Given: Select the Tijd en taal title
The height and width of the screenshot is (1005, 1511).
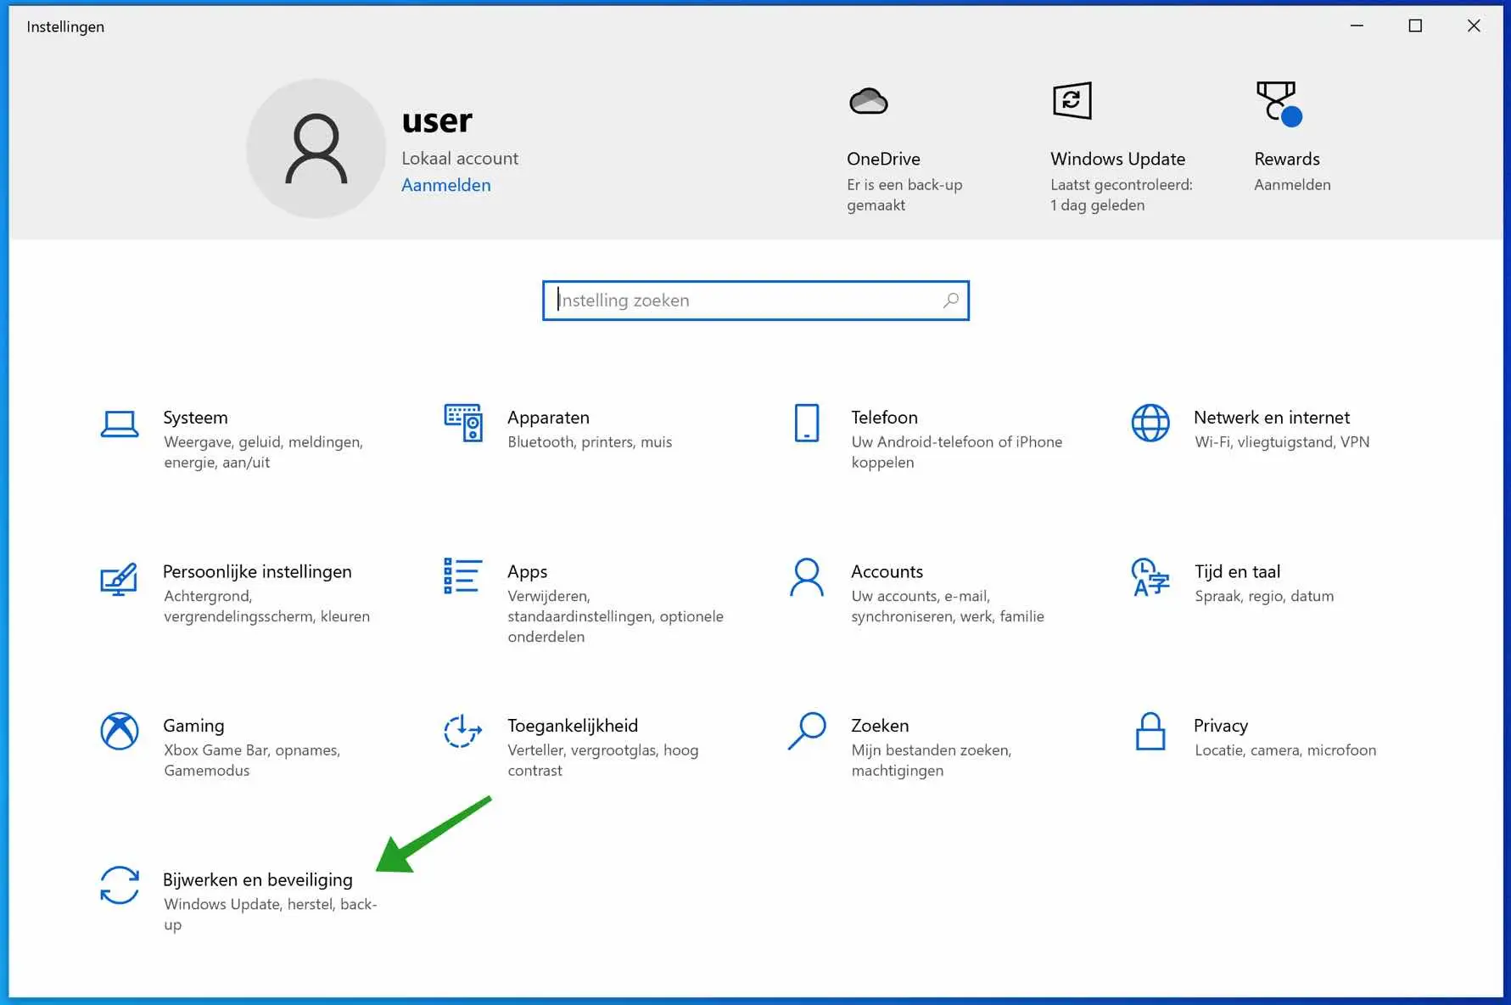Looking at the screenshot, I should point(1237,572).
